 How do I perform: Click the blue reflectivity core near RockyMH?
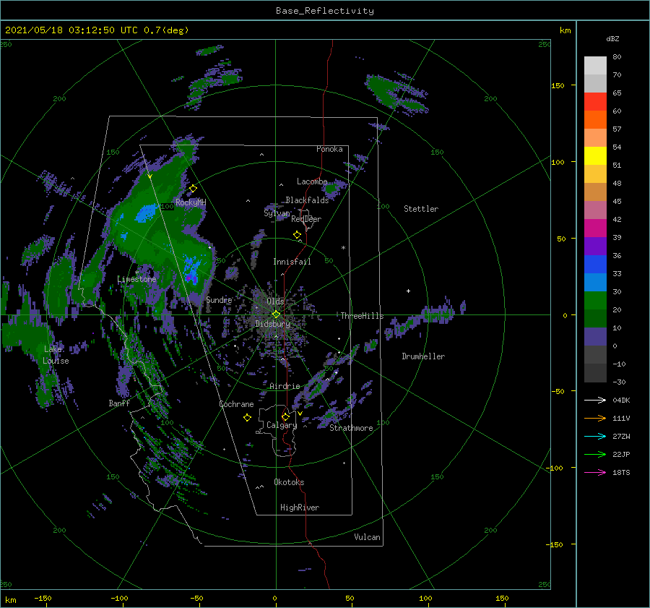click(146, 213)
